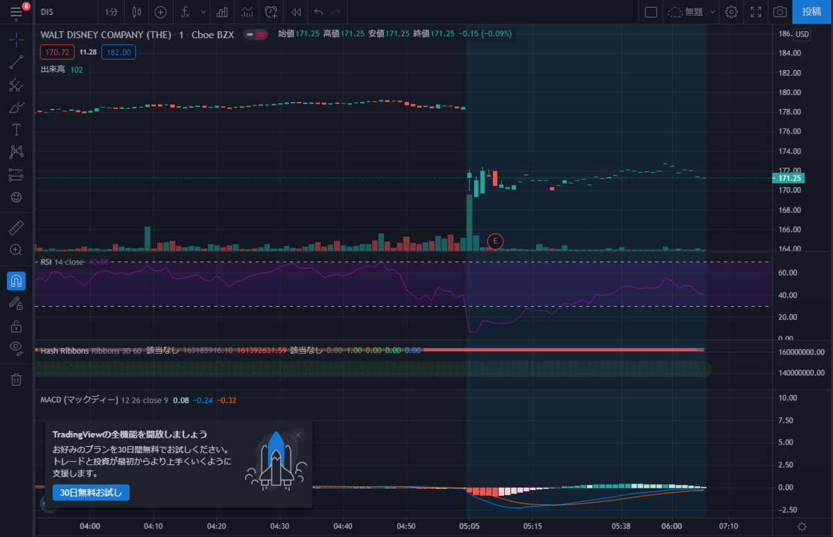
Task: Select the ruler measure tool
Action: point(17,227)
